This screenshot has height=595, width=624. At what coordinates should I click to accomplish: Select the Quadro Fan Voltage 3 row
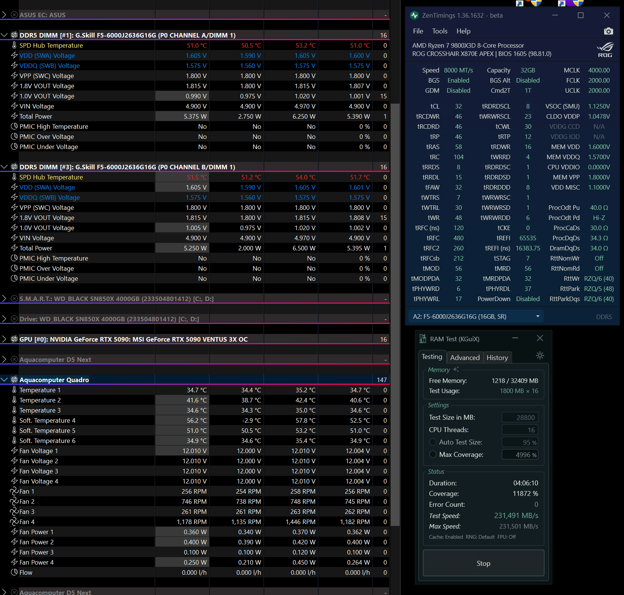tap(194, 471)
